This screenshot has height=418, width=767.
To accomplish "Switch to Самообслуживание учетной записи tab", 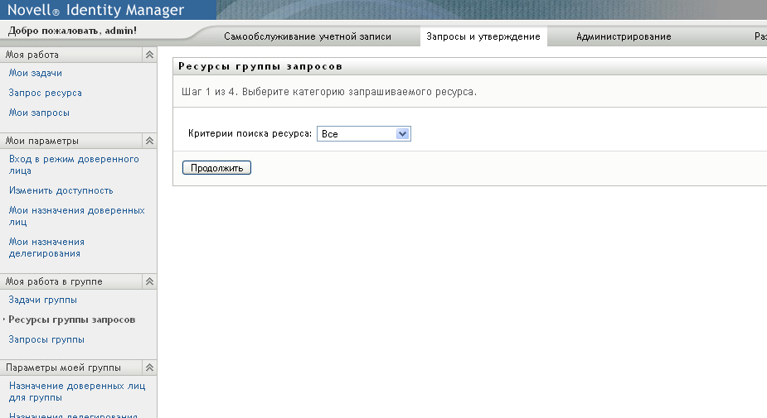I will point(308,36).
